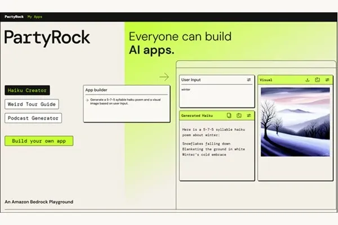Copy the Generated Haiku text
The width and height of the screenshot is (338, 225).
pos(229,115)
